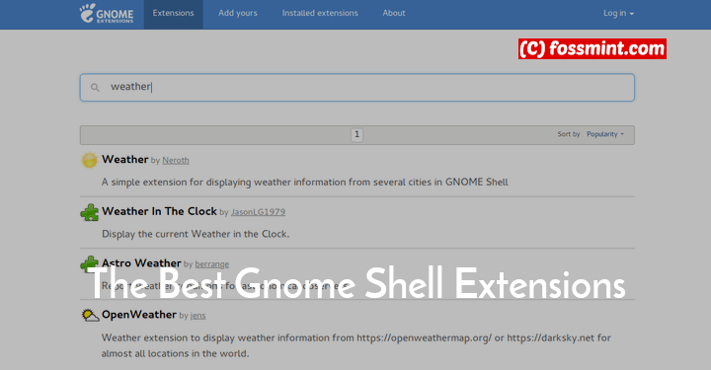Open author berrange's profile
The width and height of the screenshot is (711, 370).
click(211, 264)
